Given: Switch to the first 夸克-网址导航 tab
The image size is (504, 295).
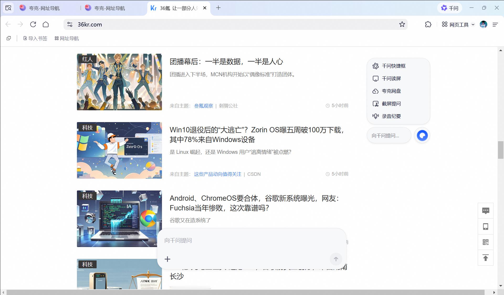Looking at the screenshot, I should (44, 8).
